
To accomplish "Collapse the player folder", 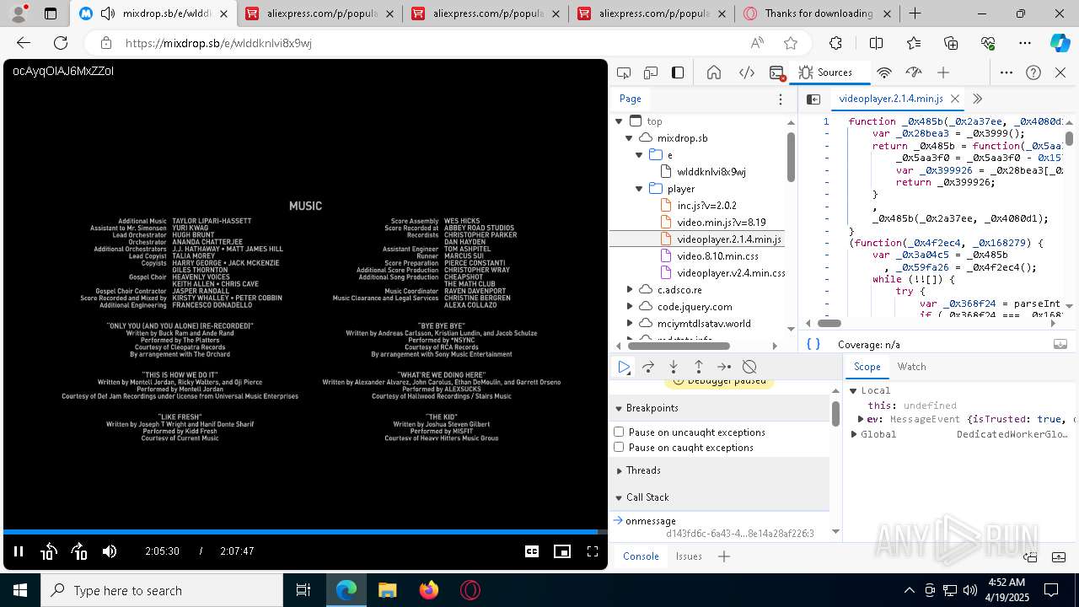I will coord(640,189).
